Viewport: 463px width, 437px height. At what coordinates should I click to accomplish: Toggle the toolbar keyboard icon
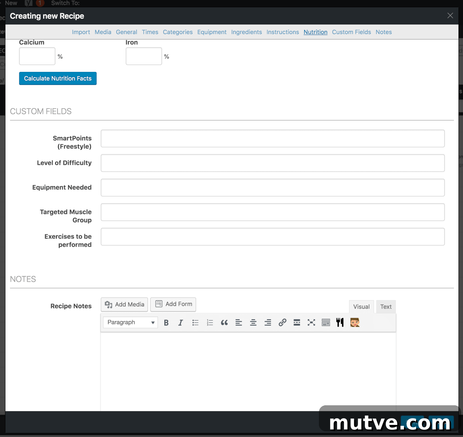pyautogui.click(x=326, y=323)
